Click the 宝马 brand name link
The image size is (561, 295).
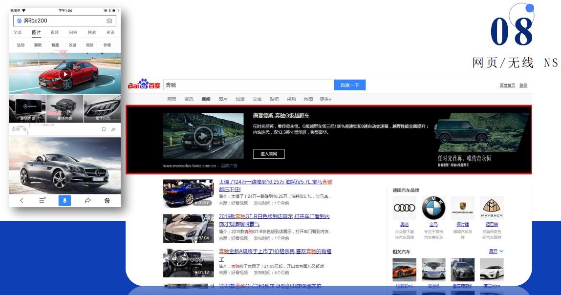point(433,225)
